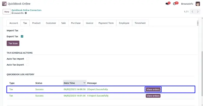Click the 06/02/2025 14:01:36 date cell
The width and height of the screenshot is (203, 106).
(74, 96)
